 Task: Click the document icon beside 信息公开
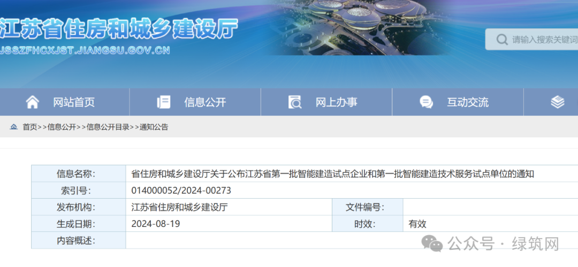pyautogui.click(x=164, y=102)
